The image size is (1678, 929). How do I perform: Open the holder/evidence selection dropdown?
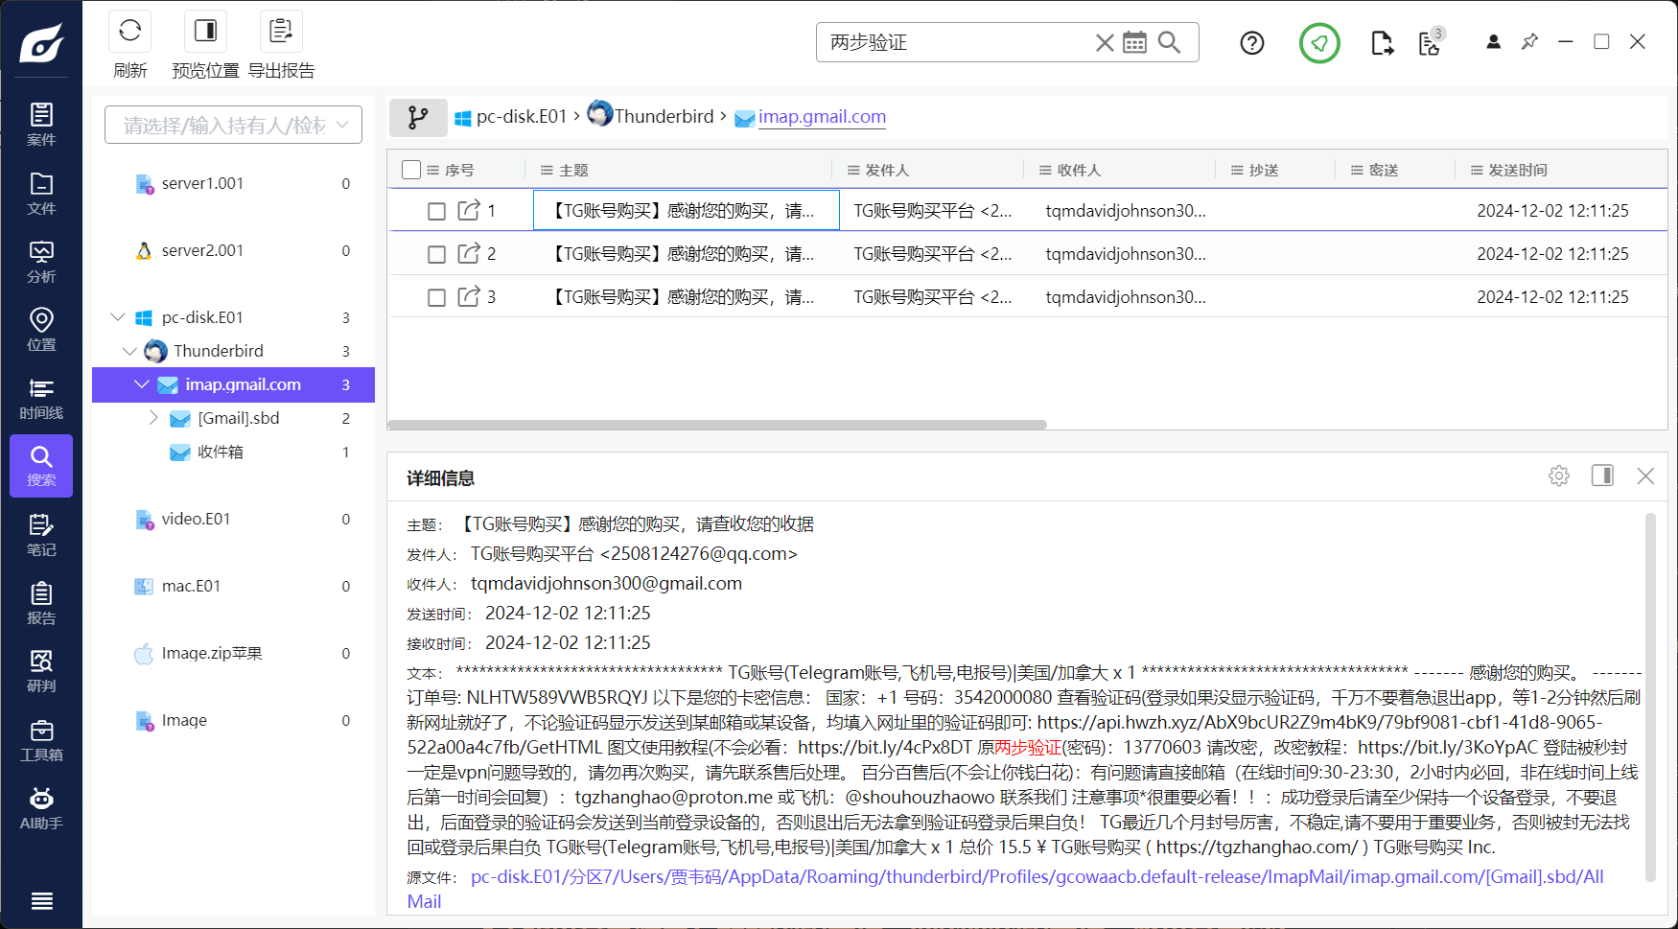pos(233,125)
